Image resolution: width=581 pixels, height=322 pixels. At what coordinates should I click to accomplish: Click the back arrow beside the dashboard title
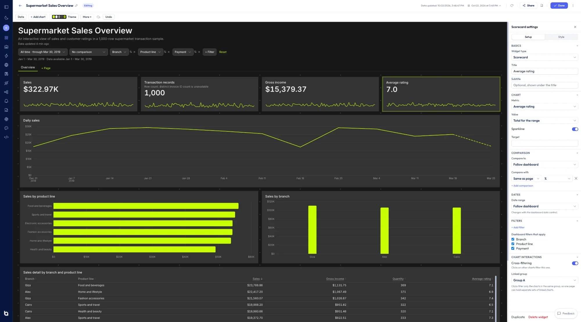pos(20,6)
